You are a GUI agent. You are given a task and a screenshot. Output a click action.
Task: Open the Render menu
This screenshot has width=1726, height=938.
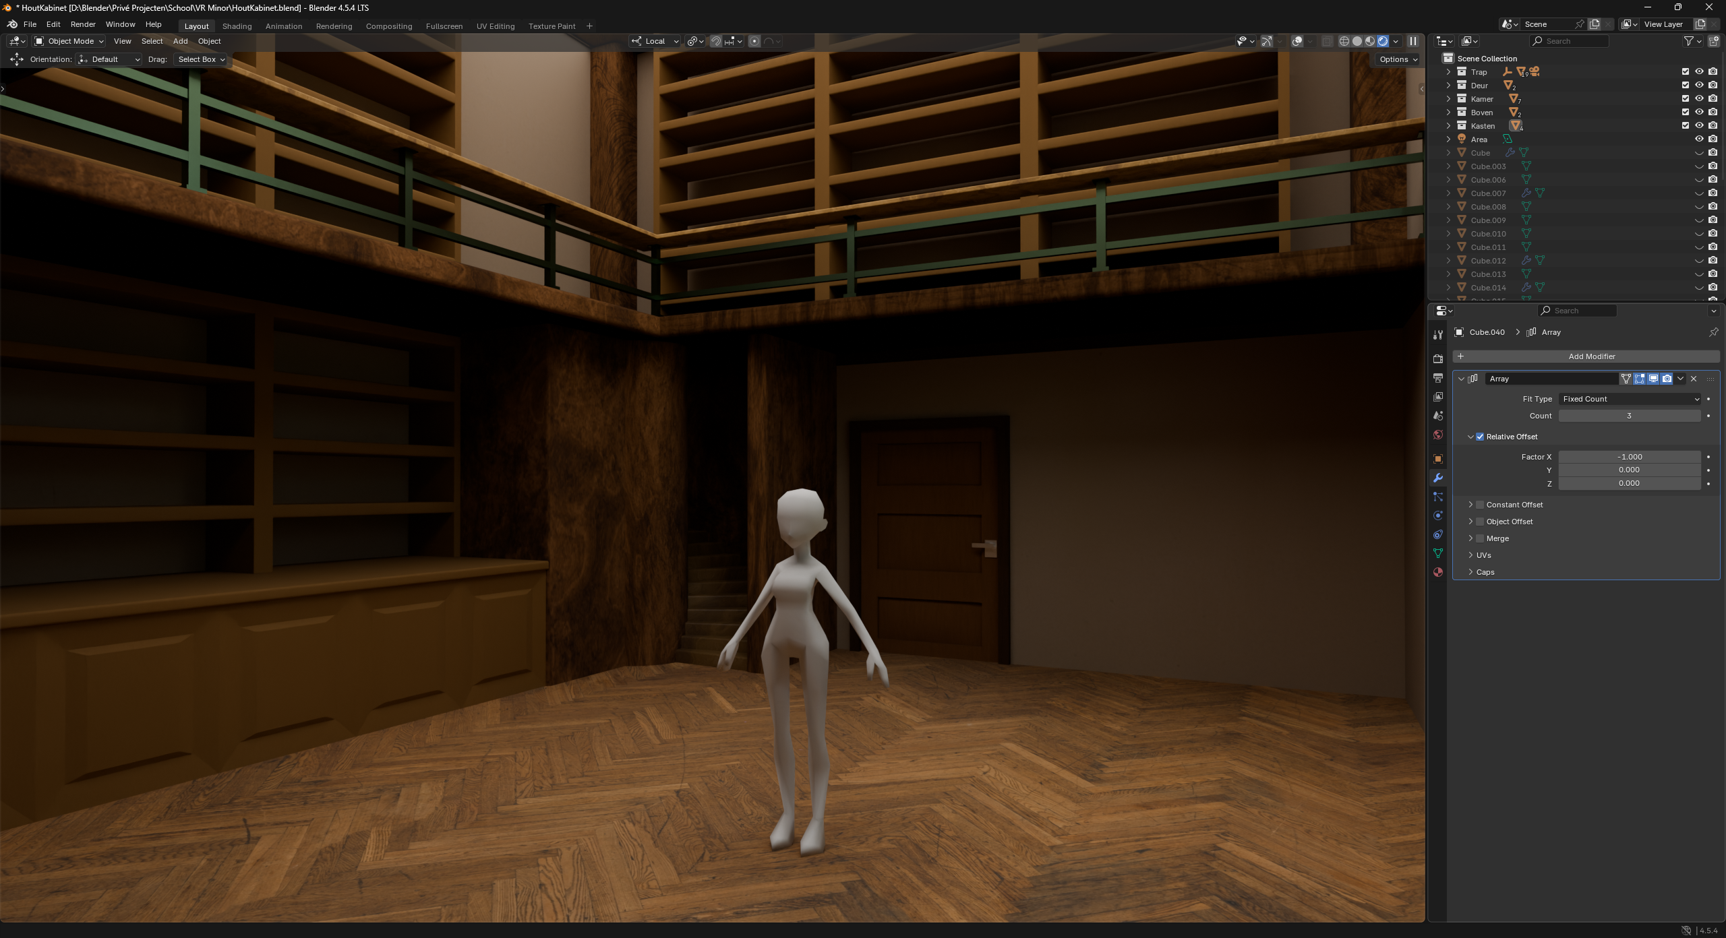83,24
